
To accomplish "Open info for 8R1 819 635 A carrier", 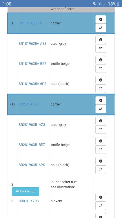I will pyautogui.click(x=101, y=19).
